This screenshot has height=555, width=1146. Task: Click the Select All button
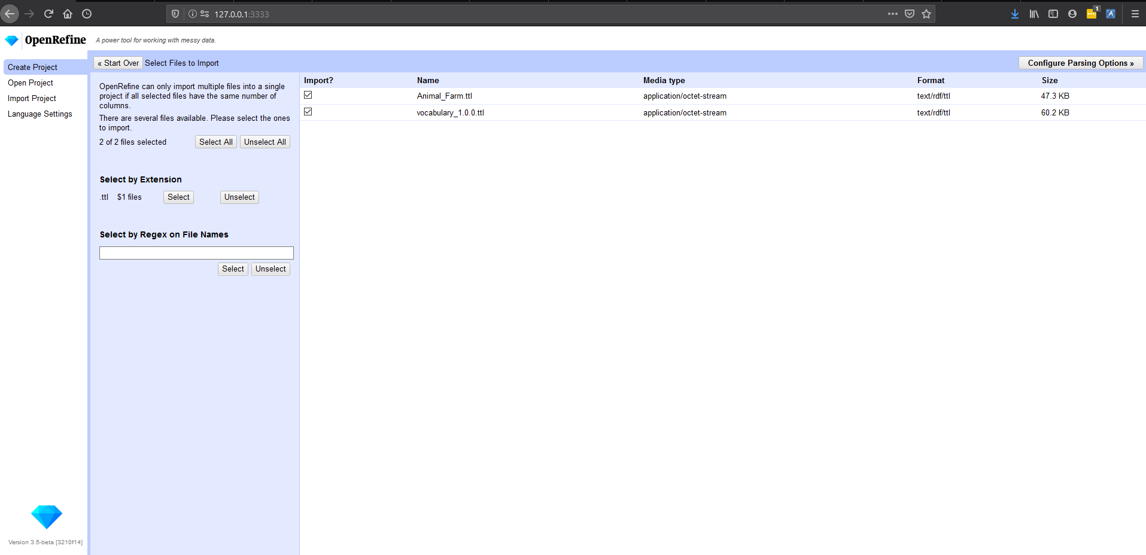point(216,142)
